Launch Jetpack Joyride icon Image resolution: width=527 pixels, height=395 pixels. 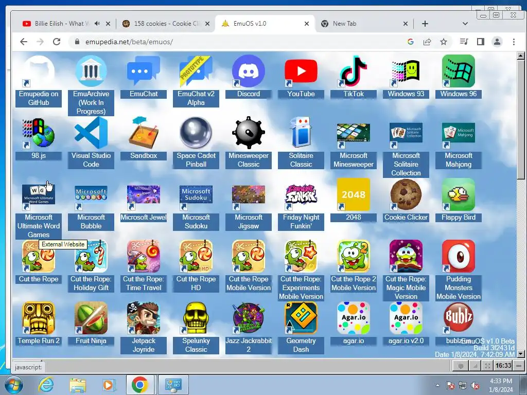pyautogui.click(x=144, y=318)
